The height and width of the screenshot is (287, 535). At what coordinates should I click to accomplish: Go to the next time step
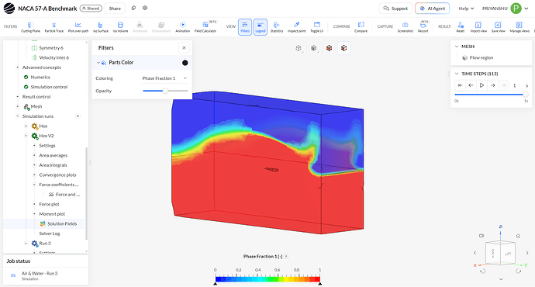point(492,85)
